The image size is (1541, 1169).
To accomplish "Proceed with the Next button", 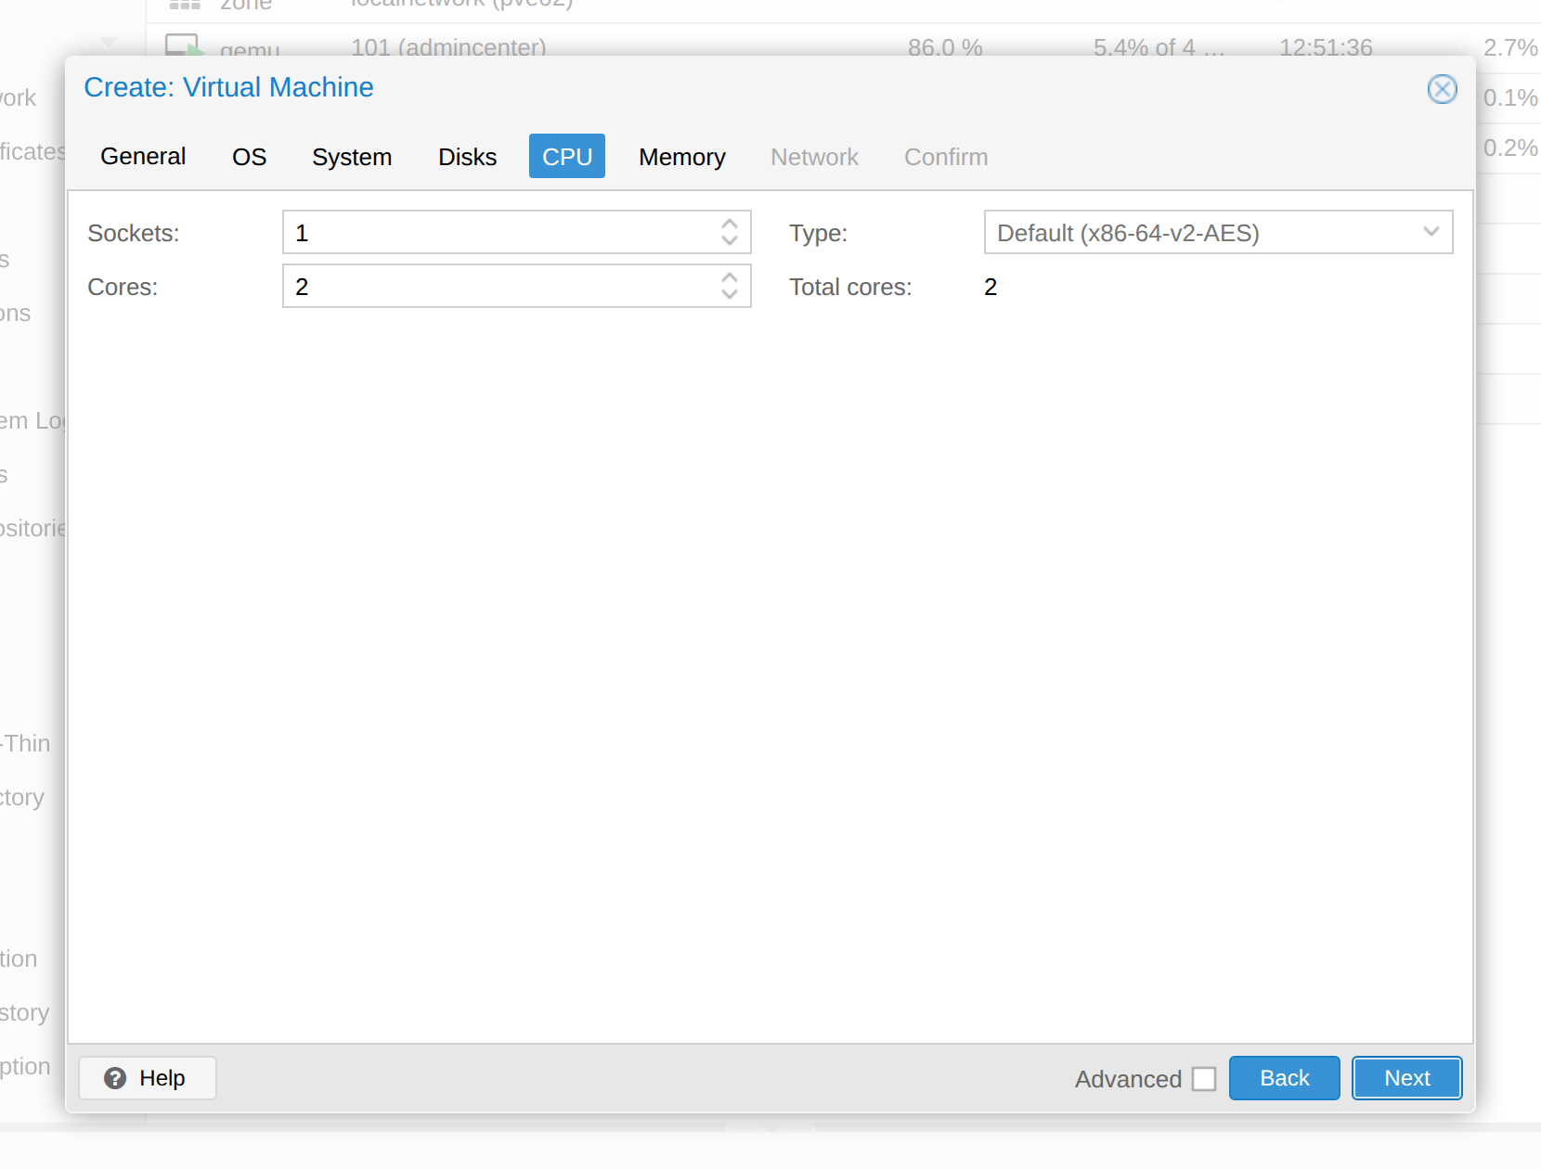I will click(1406, 1078).
